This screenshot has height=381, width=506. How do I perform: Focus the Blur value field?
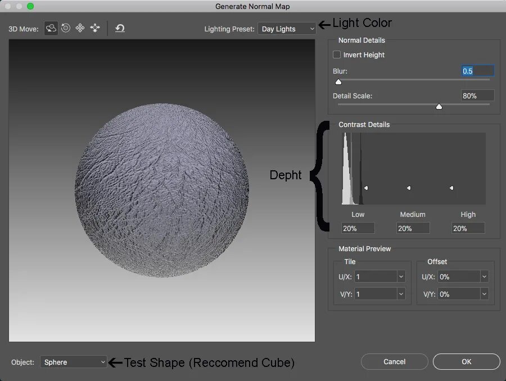pyautogui.click(x=477, y=71)
